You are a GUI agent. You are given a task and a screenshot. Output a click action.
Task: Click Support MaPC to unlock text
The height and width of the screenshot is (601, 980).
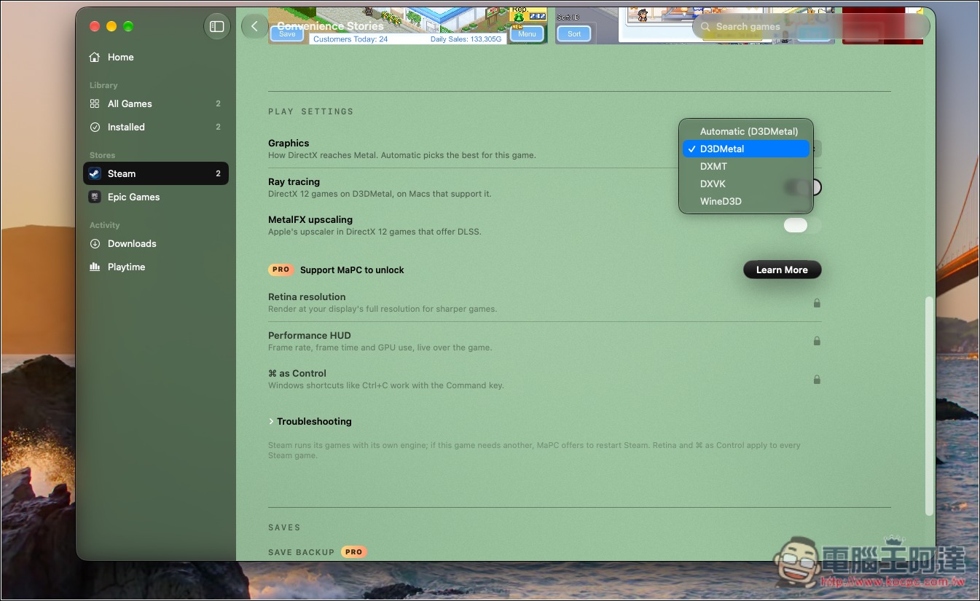click(352, 270)
